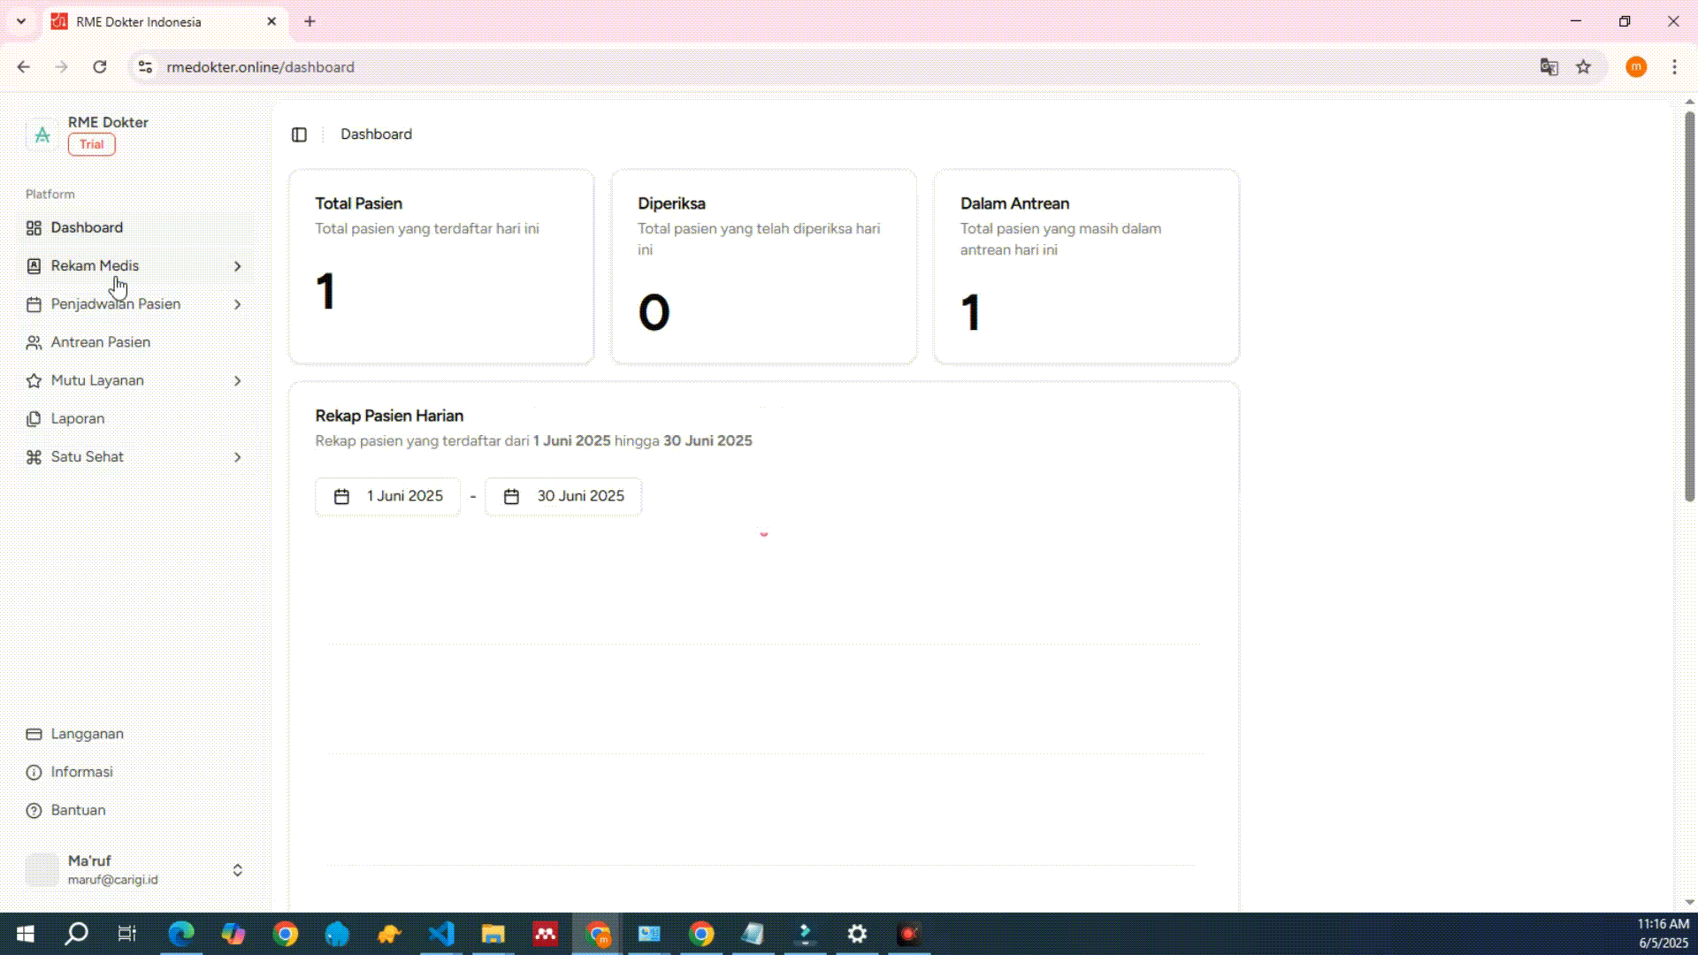1698x955 pixels.
Task: Open the Ma'ruf account switcher dropdown
Action: point(237,870)
